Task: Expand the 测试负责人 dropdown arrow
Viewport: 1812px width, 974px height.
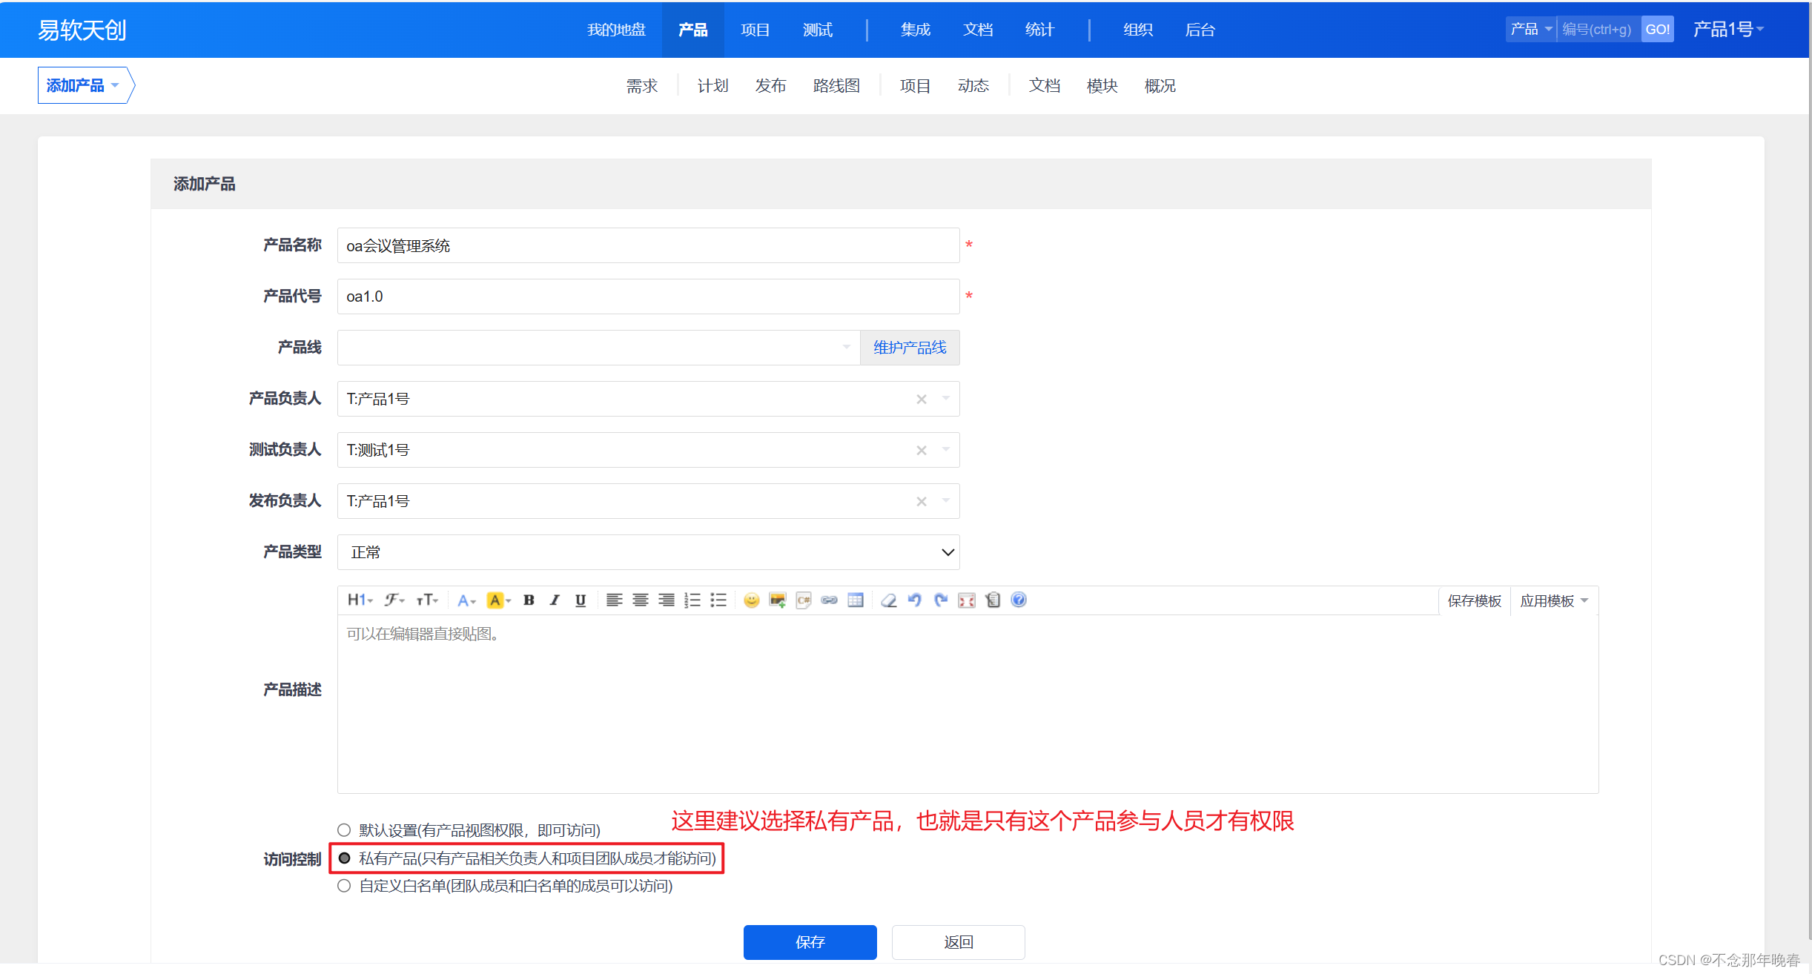Action: (x=946, y=449)
